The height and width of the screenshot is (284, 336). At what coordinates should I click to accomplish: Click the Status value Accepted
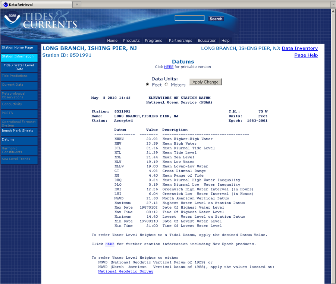[123, 121]
